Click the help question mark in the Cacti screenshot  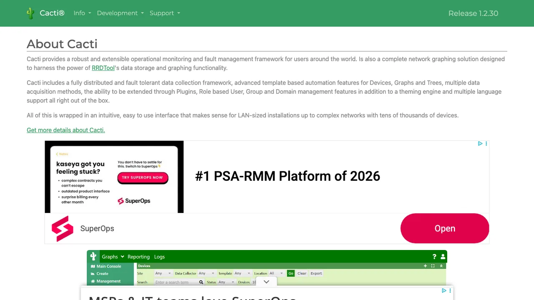434,257
